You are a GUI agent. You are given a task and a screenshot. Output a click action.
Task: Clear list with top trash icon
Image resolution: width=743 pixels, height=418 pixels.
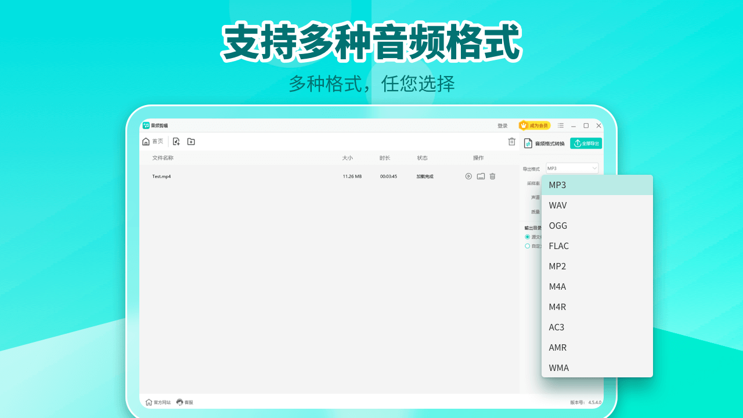[x=511, y=142]
